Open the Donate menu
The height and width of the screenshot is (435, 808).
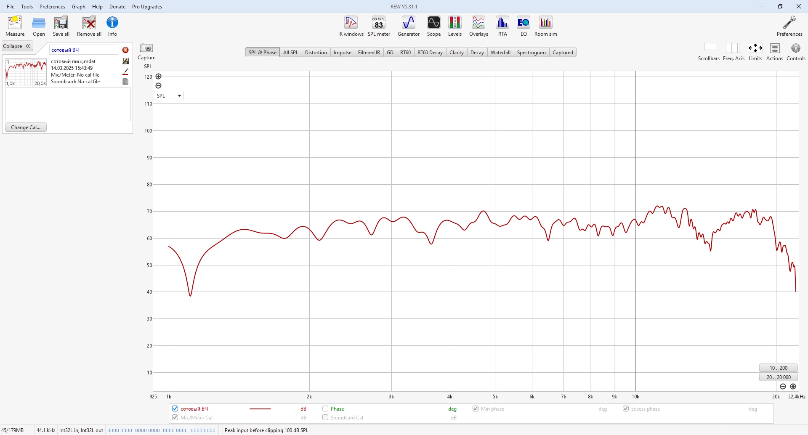coord(117,7)
